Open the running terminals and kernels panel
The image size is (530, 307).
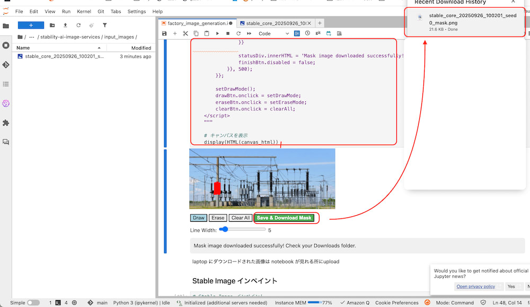point(6,45)
